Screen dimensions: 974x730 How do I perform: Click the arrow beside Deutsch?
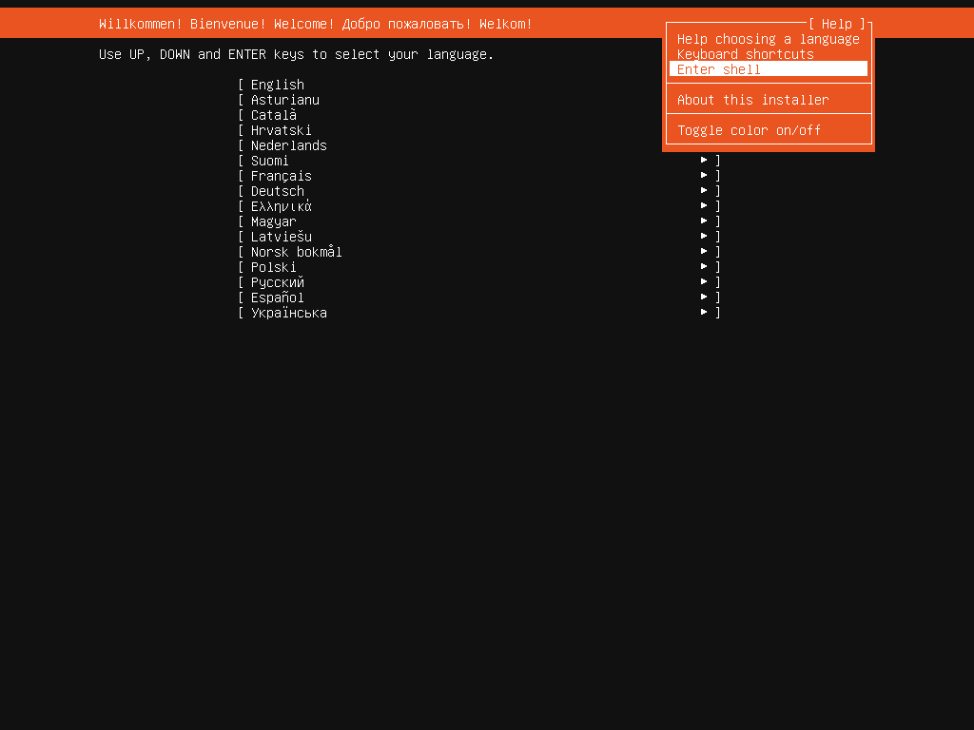[x=704, y=191]
